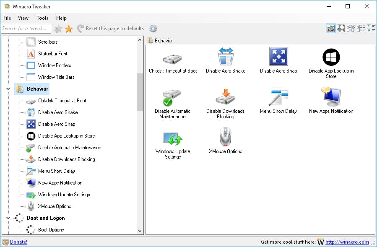The image size is (377, 247).
Task: Collapse the Boot and Logon node chevron
Action: pyautogui.click(x=8, y=218)
